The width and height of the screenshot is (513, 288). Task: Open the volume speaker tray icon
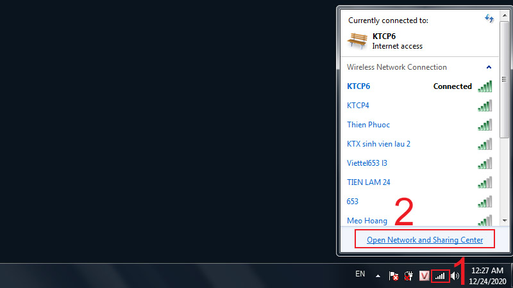click(x=455, y=276)
